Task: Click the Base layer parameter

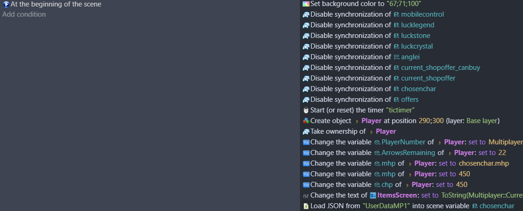Action: 482,121
